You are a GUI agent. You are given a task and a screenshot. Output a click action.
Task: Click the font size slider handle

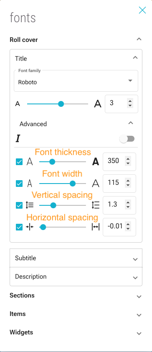tap(61, 104)
